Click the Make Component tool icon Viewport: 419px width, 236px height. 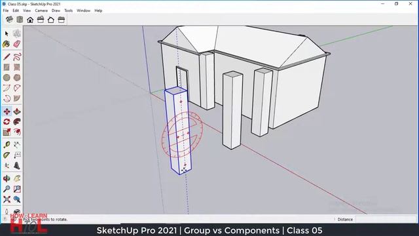[x=17, y=33]
